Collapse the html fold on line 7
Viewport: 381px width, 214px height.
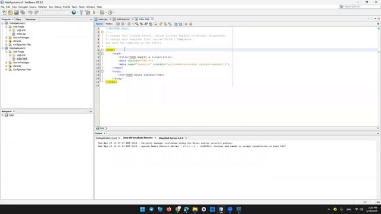(x=102, y=50)
